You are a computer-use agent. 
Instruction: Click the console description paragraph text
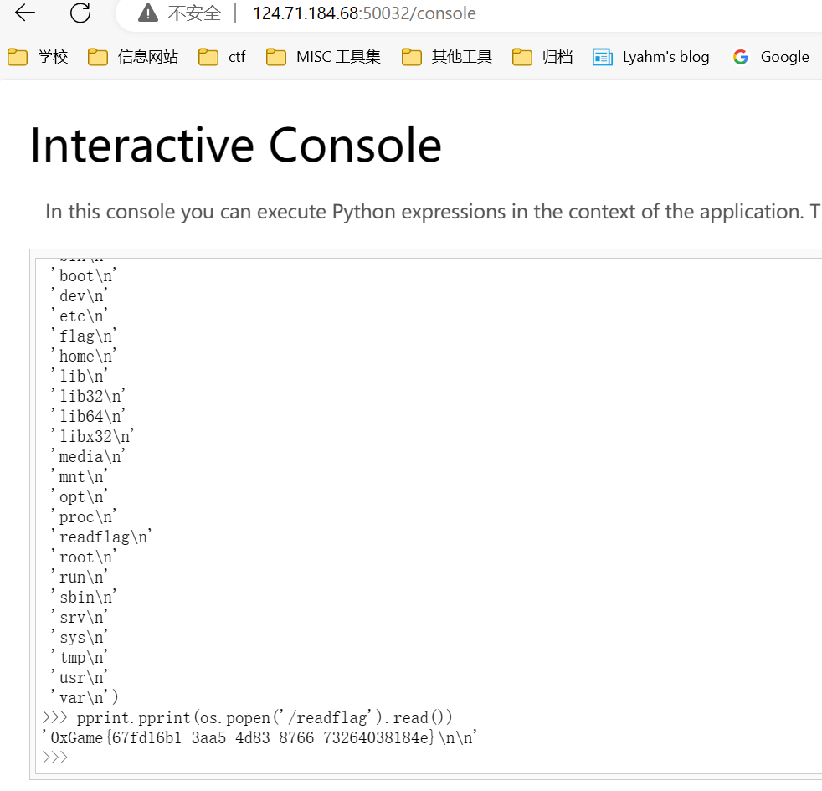click(x=433, y=212)
